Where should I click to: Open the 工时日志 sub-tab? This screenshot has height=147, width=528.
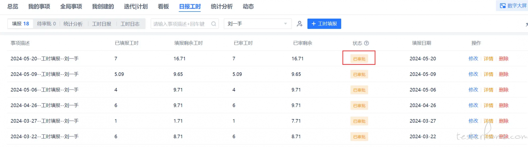tap(130, 24)
